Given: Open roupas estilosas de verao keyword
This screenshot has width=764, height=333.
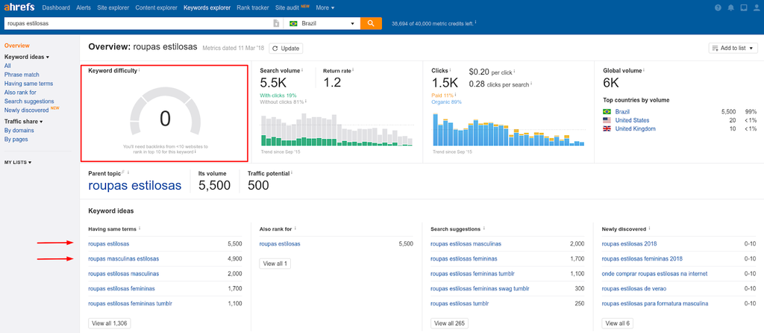Looking at the screenshot, I should pos(634,288).
